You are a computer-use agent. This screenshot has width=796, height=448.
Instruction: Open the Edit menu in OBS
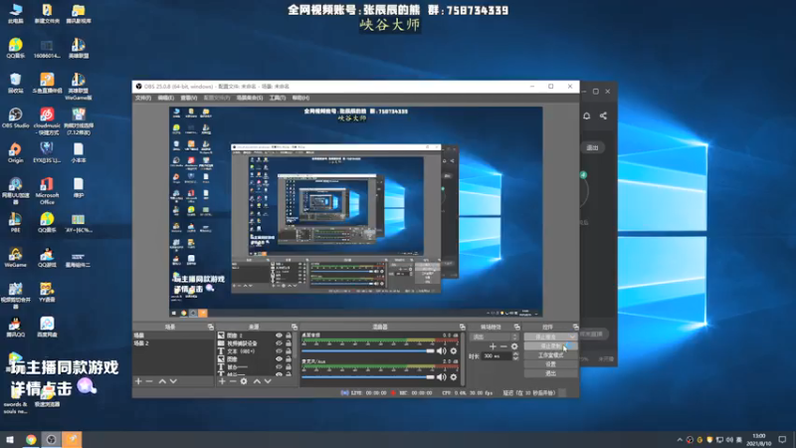tap(165, 98)
